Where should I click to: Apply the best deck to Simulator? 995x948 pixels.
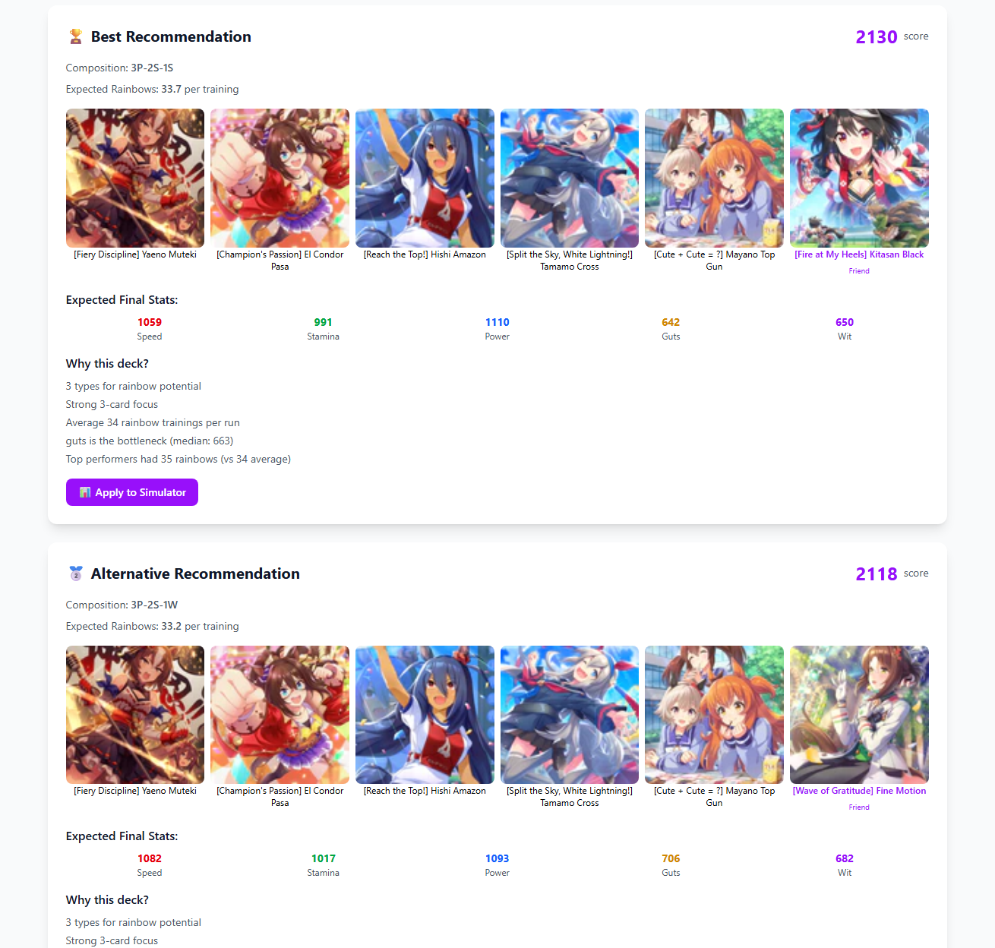132,492
